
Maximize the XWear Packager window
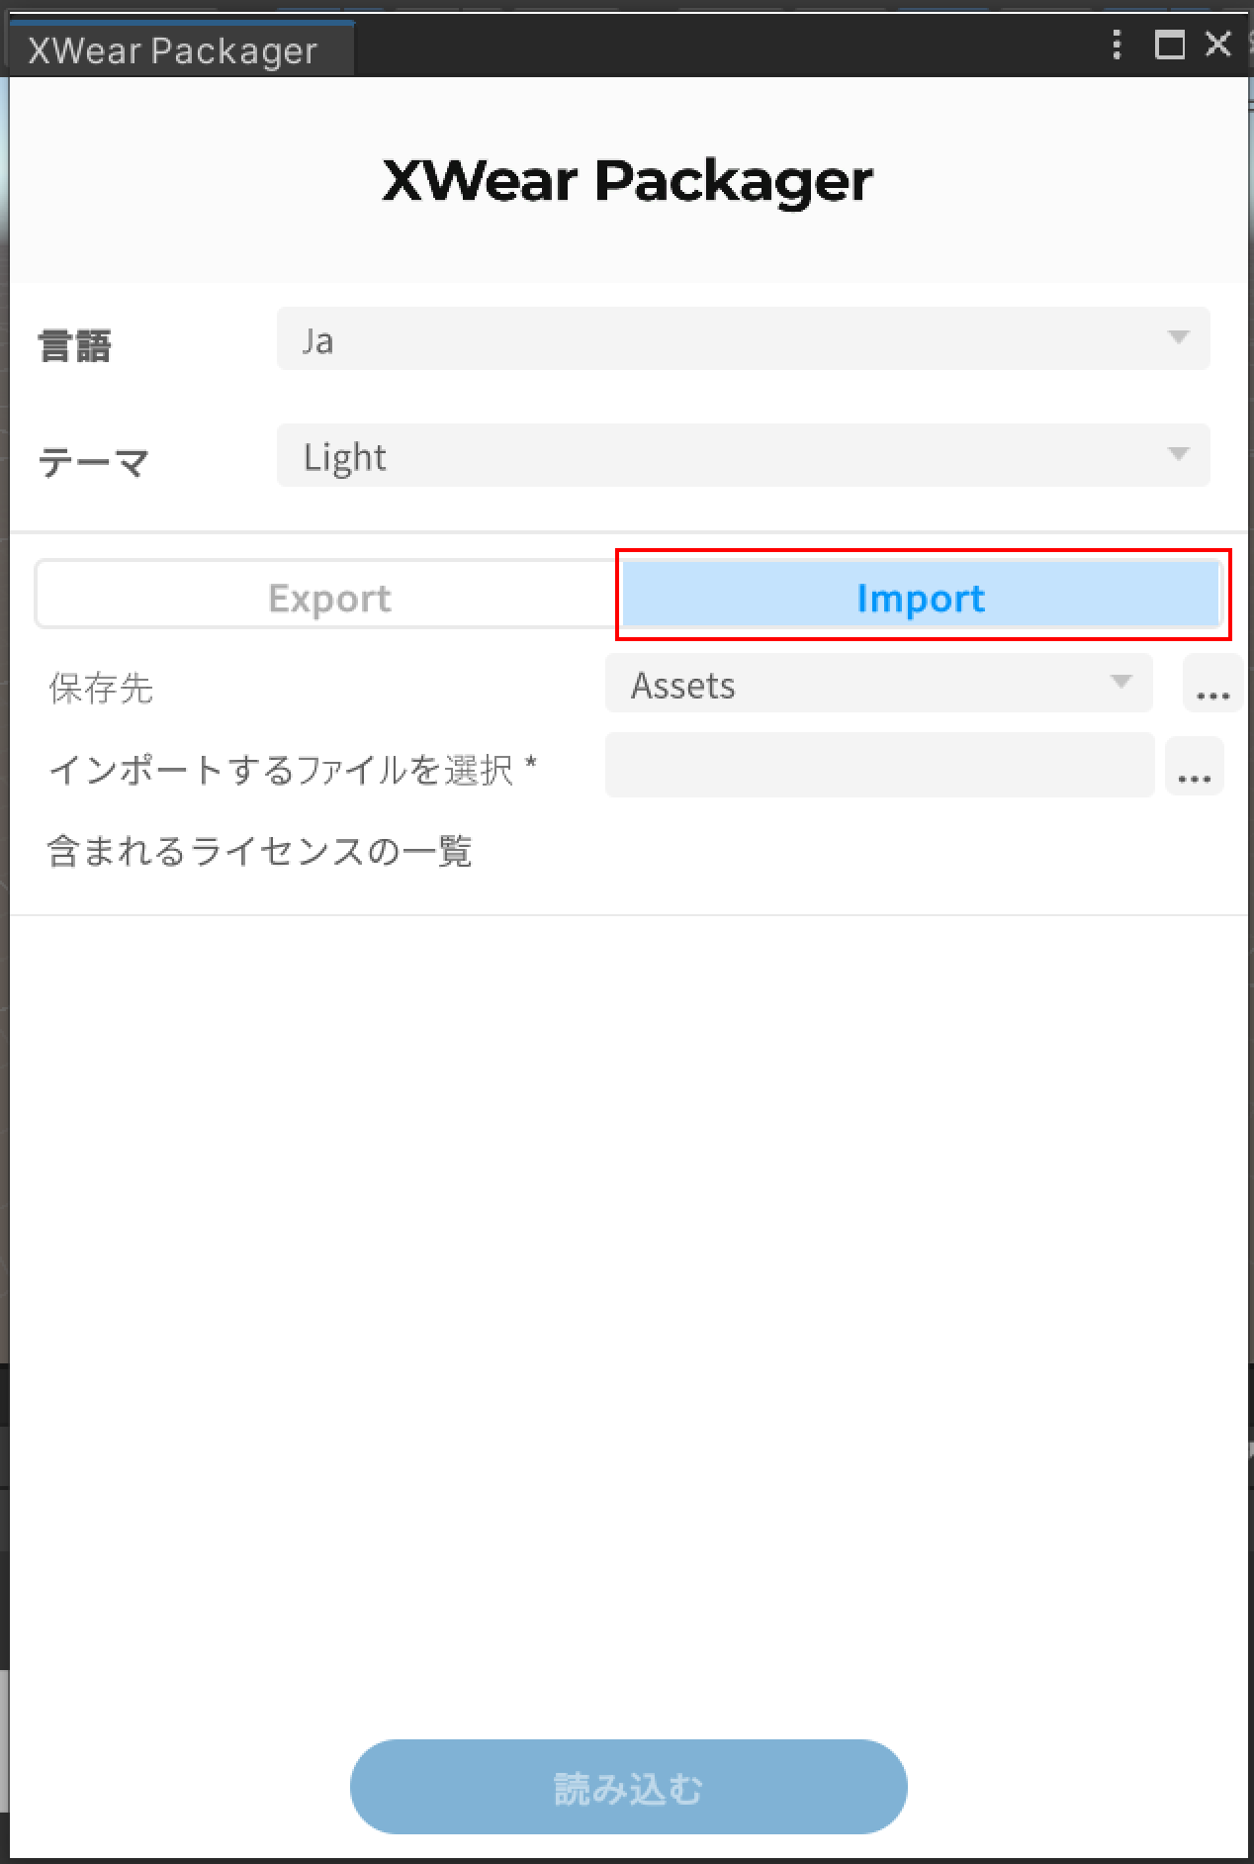[x=1170, y=45]
